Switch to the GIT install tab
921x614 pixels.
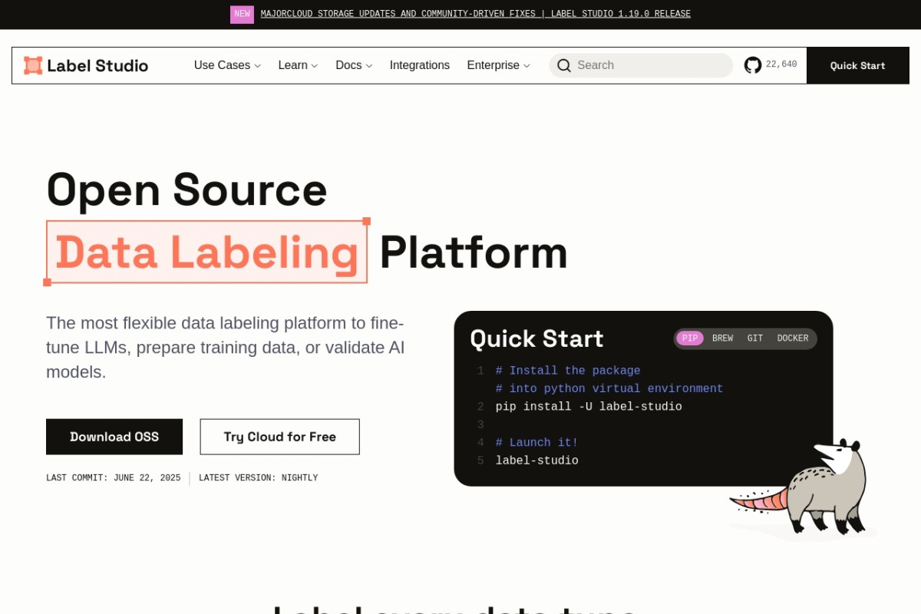coord(754,338)
